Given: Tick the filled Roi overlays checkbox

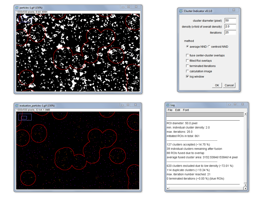Looking at the screenshot, I should pyautogui.click(x=187, y=61).
